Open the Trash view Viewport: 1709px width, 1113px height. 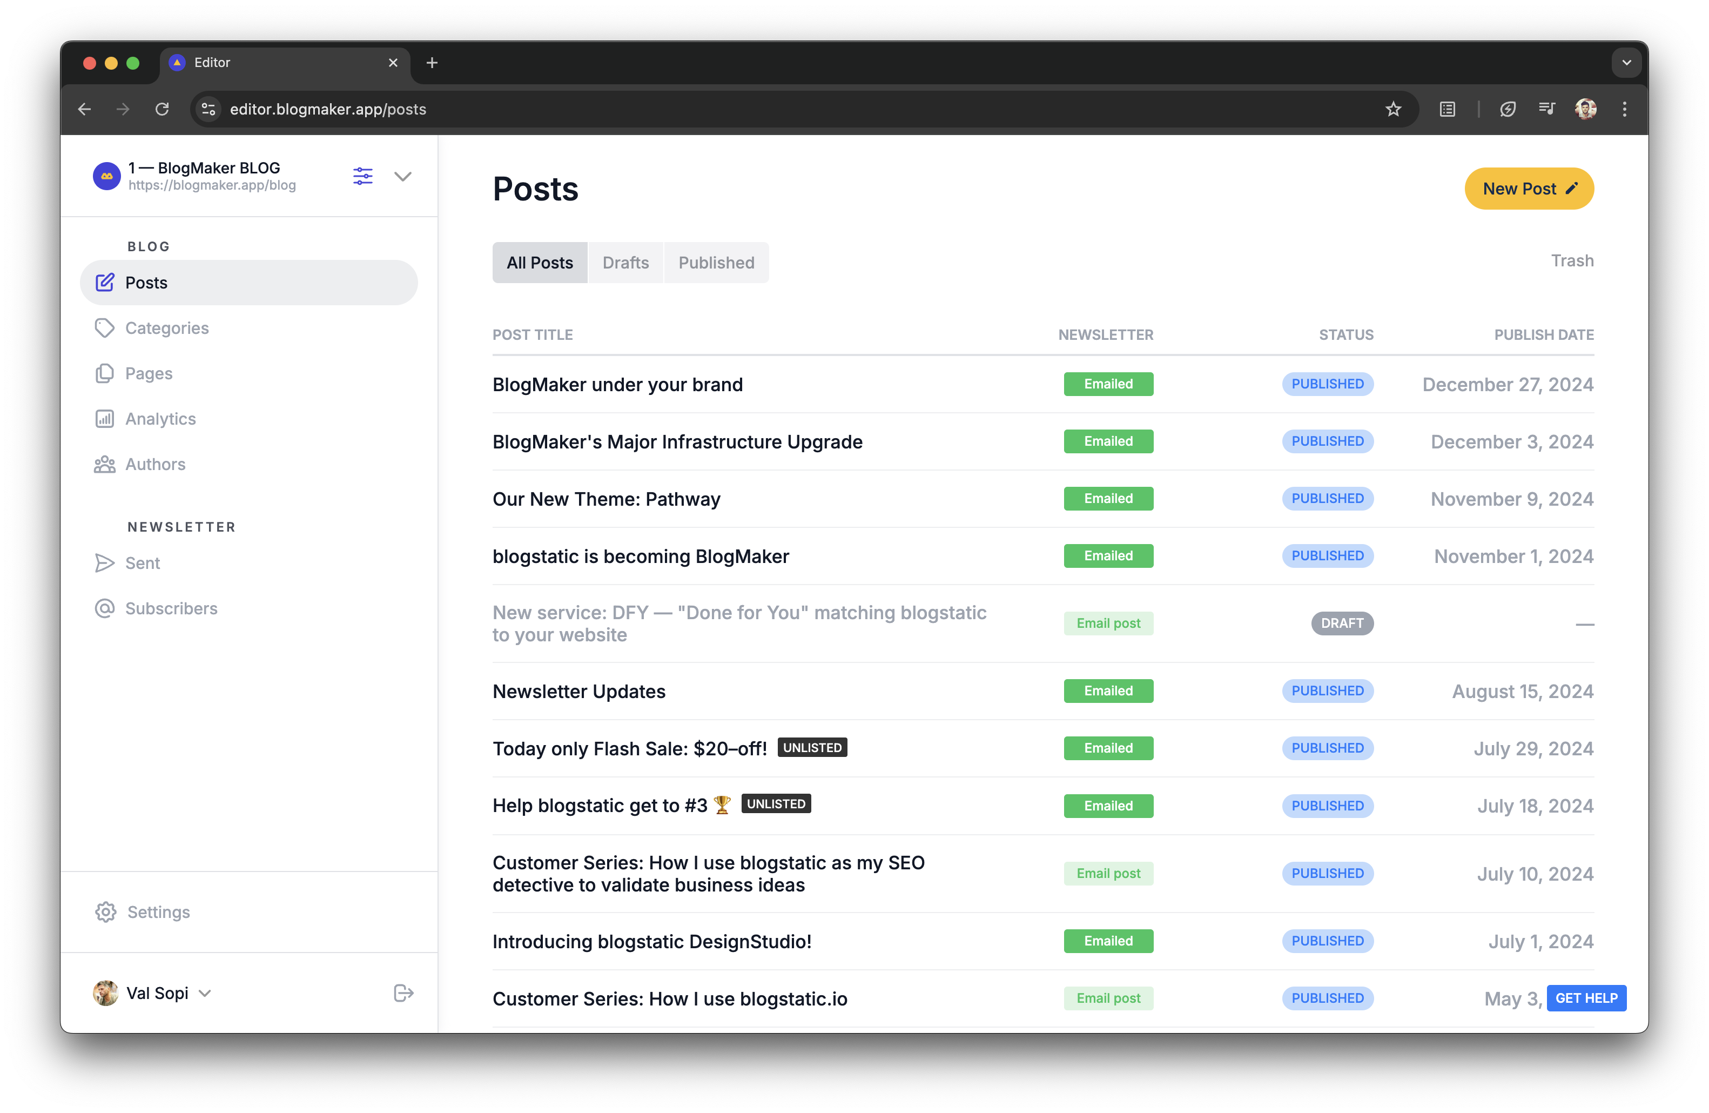coord(1572,260)
